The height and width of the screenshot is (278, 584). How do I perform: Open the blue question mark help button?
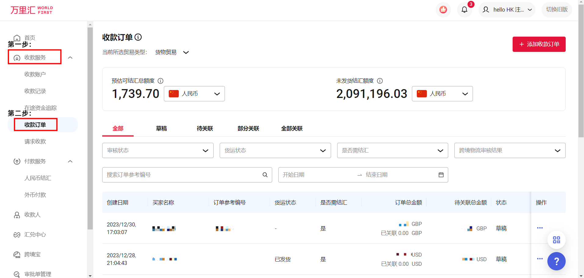[556, 261]
